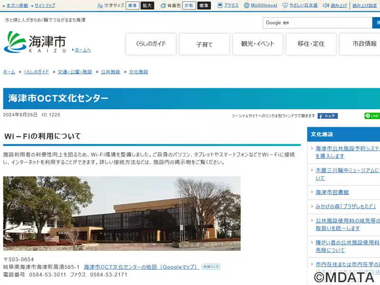The width and height of the screenshot is (380, 285).
Task: Open 海津市図書館 sidebar link
Action: tap(332, 192)
